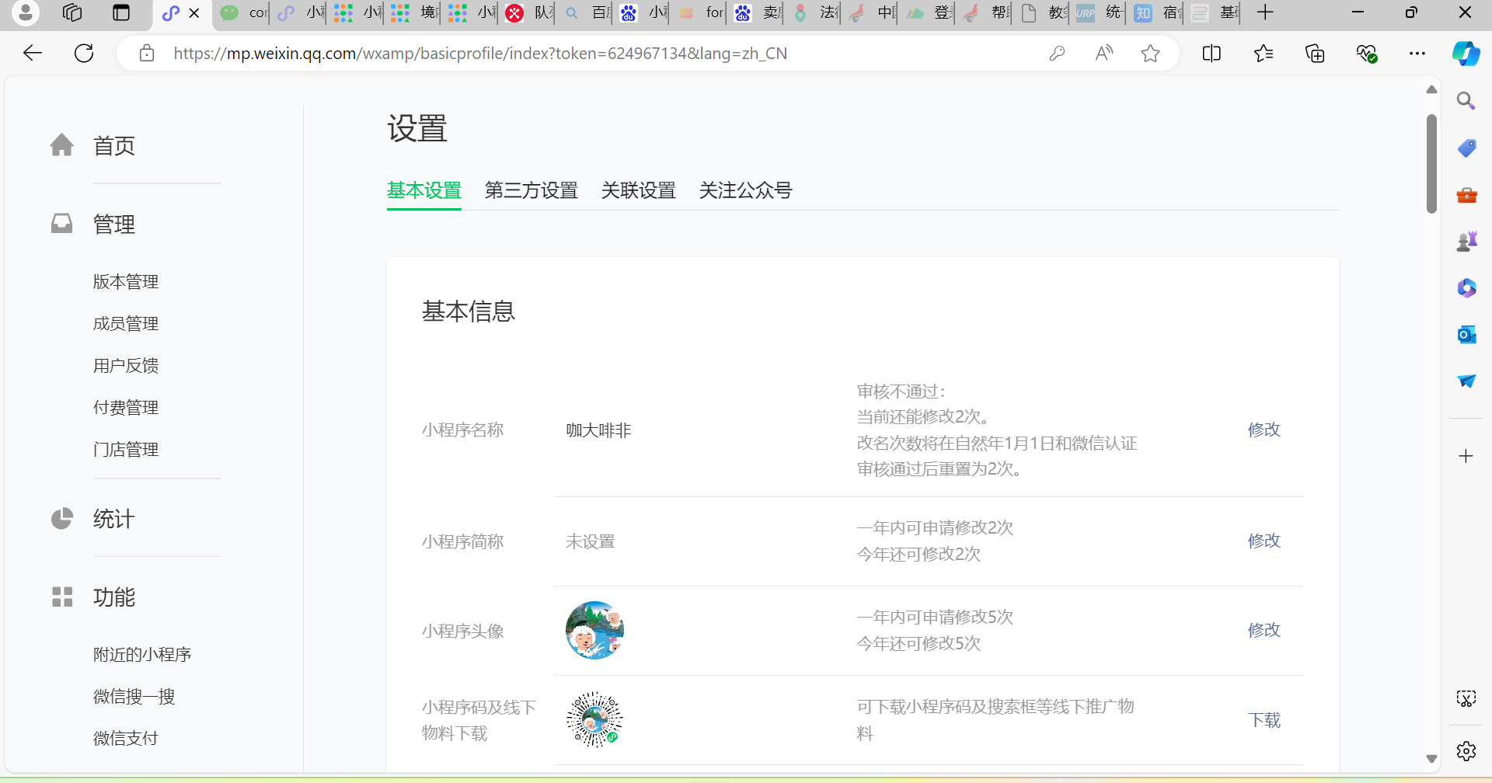Switch to the 关联设置 tab
This screenshot has width=1492, height=783.
639,190
